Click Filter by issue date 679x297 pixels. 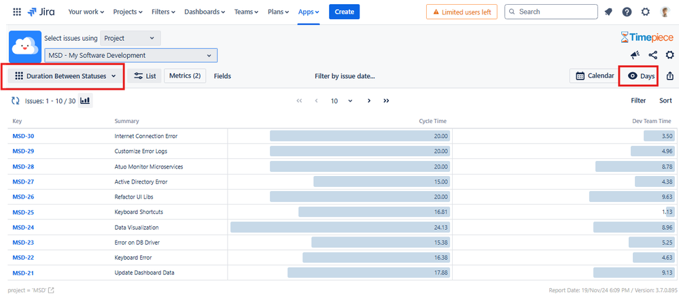coord(345,75)
